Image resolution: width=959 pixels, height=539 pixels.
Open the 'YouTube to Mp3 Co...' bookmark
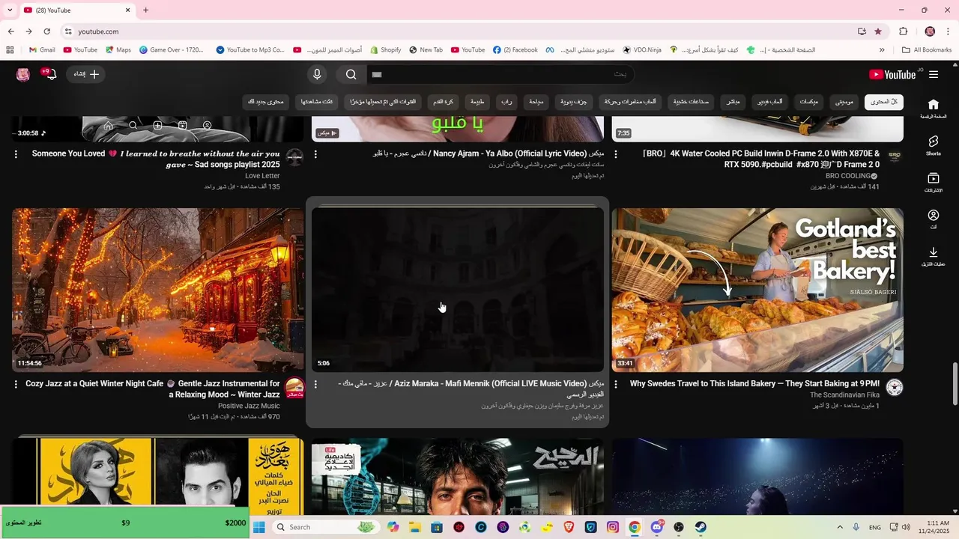[250, 50]
